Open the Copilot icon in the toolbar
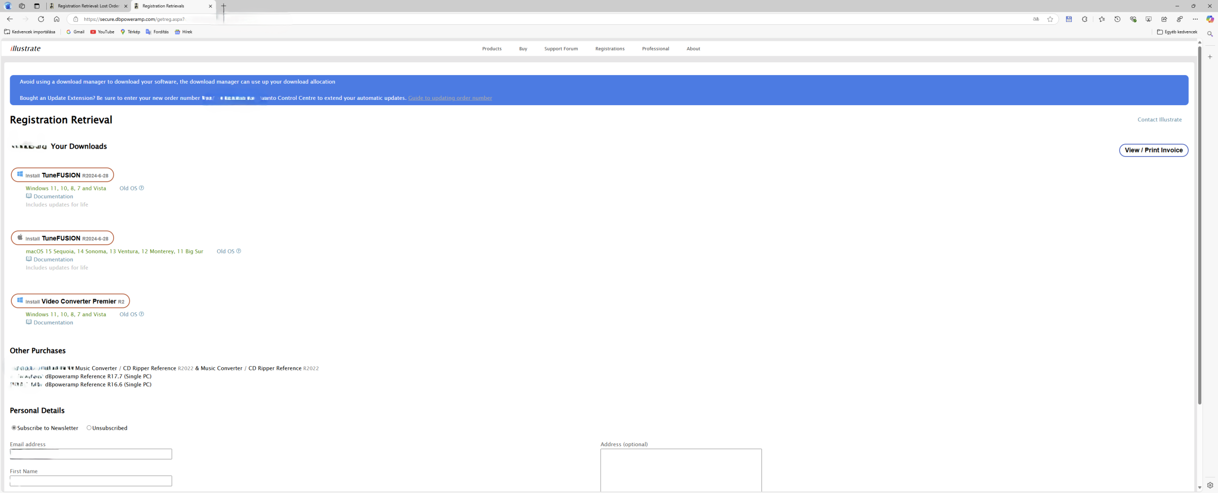 click(1210, 19)
